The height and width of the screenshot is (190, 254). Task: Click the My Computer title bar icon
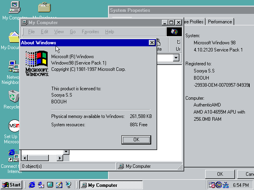[x=25, y=23]
